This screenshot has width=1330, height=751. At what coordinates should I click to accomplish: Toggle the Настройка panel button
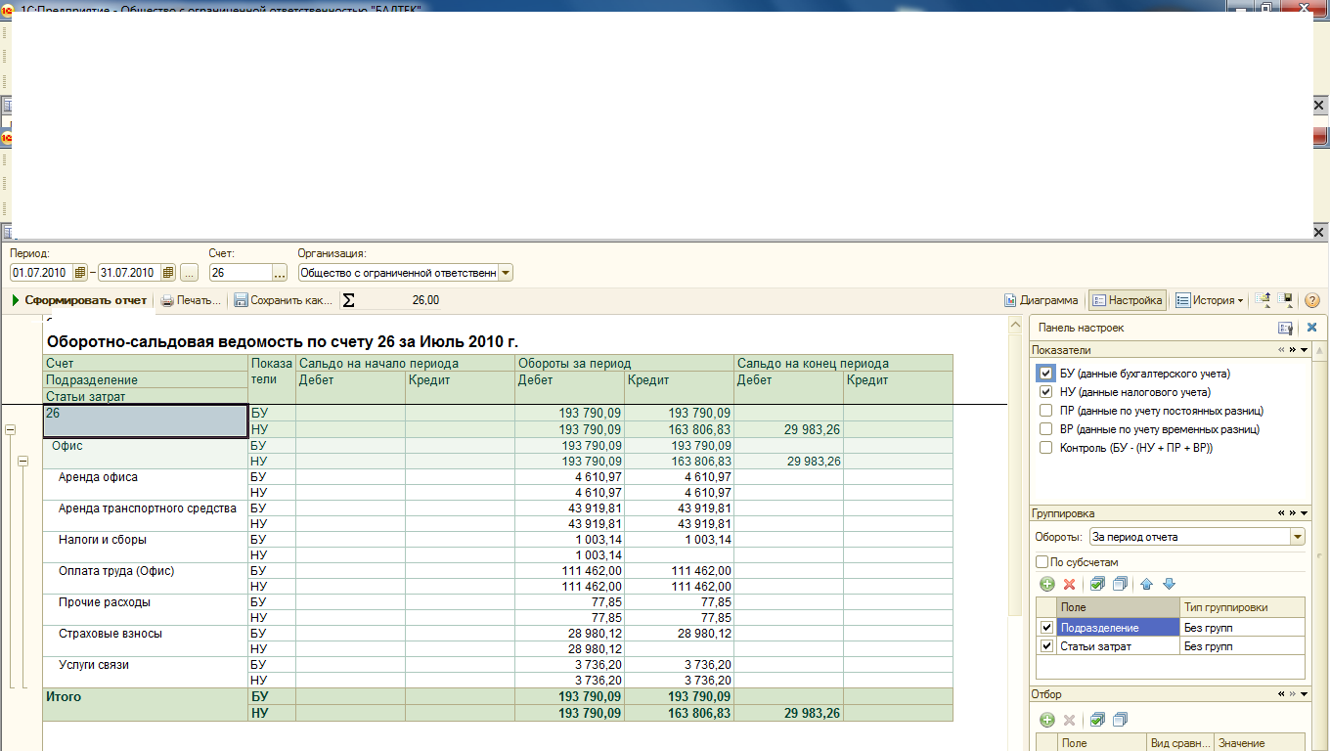pyautogui.click(x=1127, y=300)
